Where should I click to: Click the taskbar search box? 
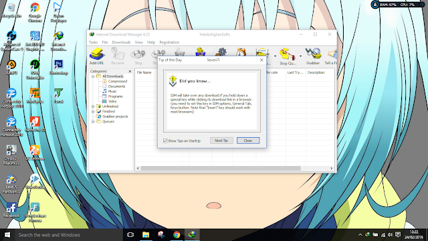(x=69, y=235)
